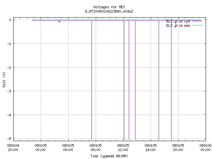Select the file name "E_RT20080104223840.sfduZ"
Image resolution: width=212 pixels, height=159 pixels.
(x=109, y=11)
